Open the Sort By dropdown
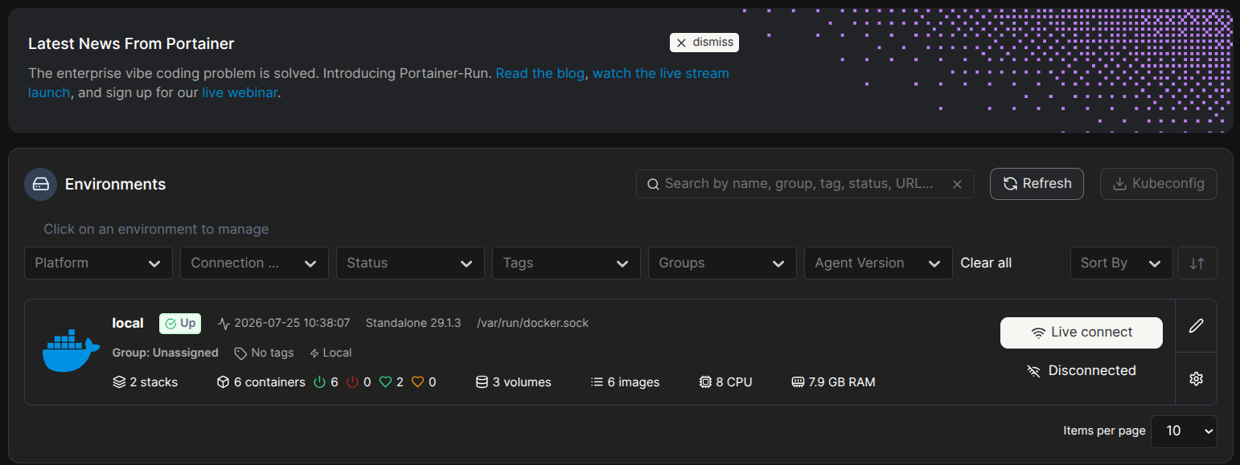The width and height of the screenshot is (1240, 465). pyautogui.click(x=1122, y=263)
